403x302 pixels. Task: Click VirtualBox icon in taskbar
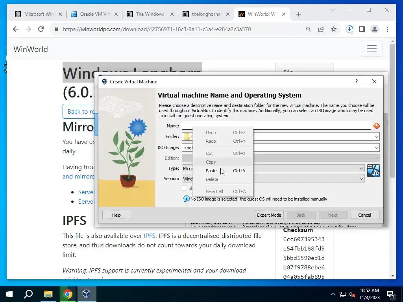(86, 294)
